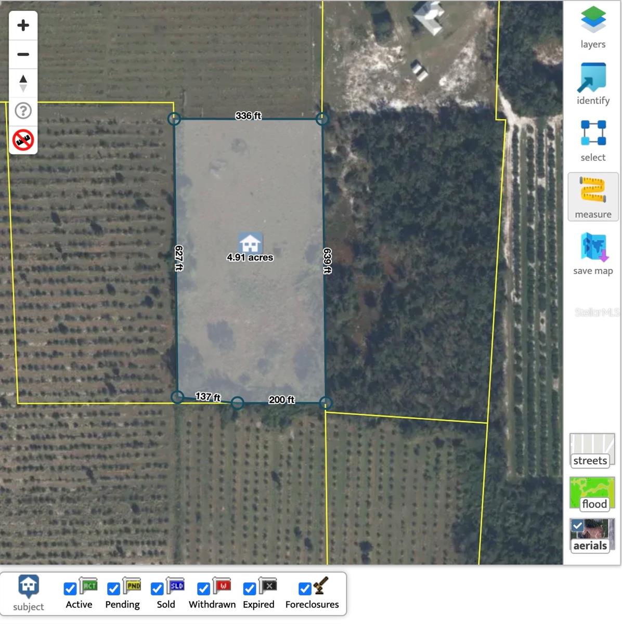Uncheck the Foreclosures checkbox
Screen dimensions: 622x624
[x=305, y=589]
